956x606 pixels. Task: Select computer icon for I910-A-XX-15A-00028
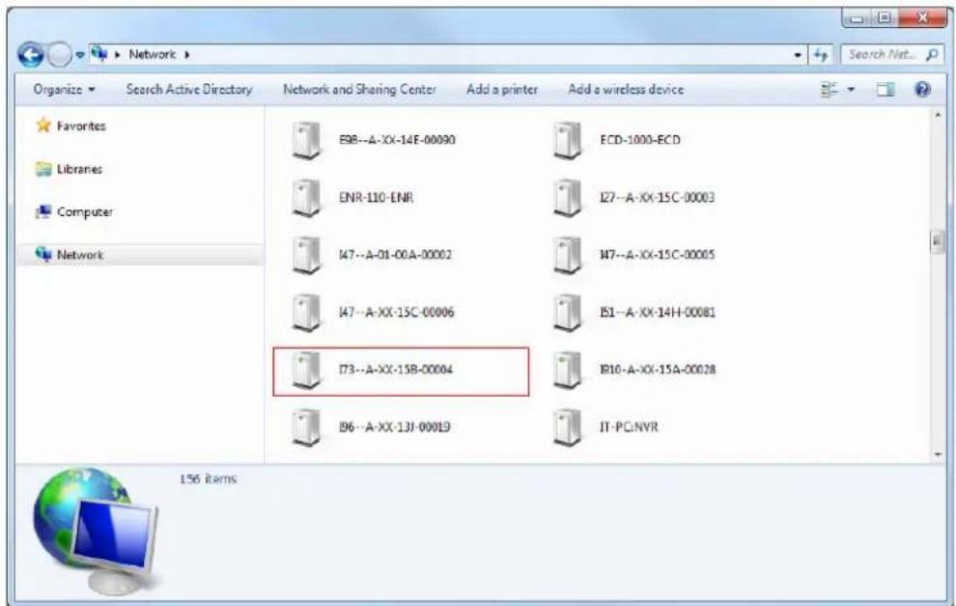point(567,371)
